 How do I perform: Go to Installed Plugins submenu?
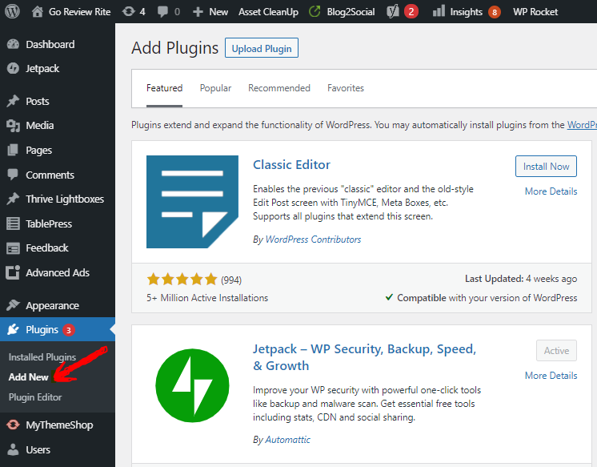pyautogui.click(x=42, y=356)
